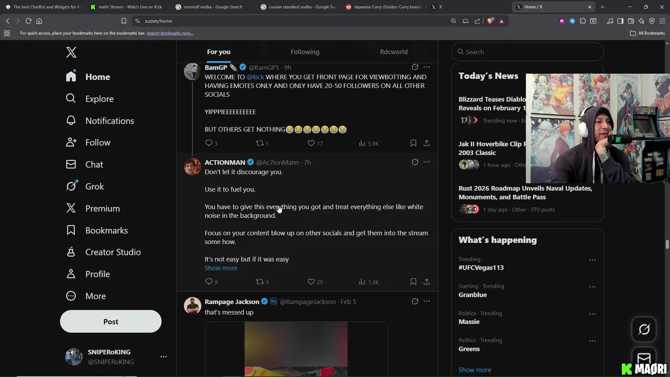The width and height of the screenshot is (670, 377).
Task: Click the browser address bar
Action: pos(293,21)
